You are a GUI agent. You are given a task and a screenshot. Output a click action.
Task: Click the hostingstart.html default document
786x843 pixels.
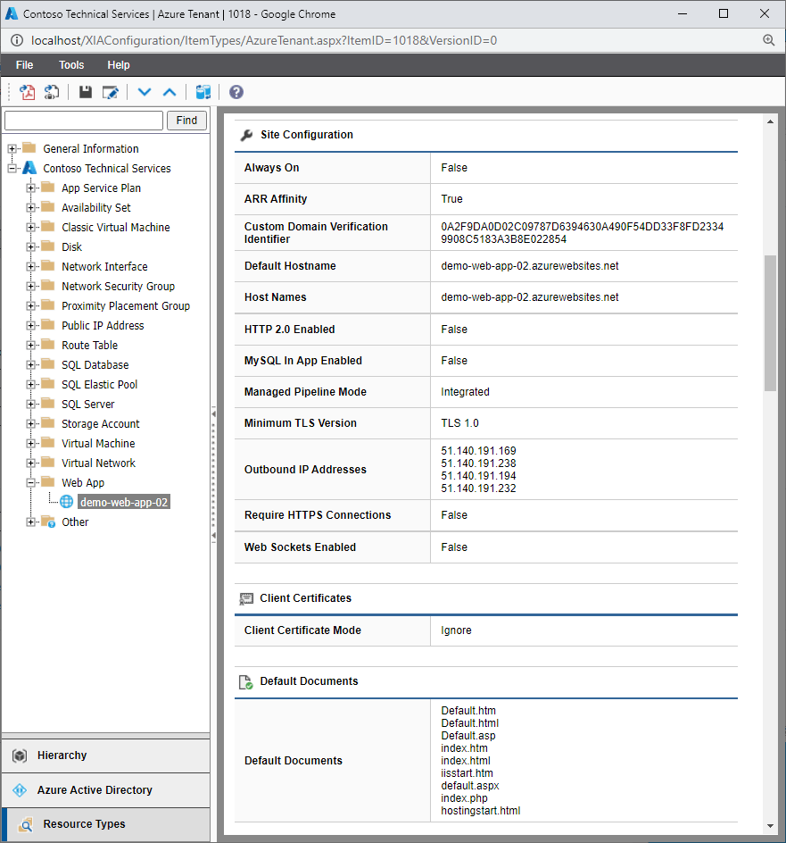click(481, 811)
